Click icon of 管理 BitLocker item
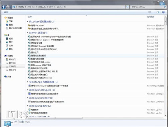Image resolution: width=168 pixels, height=127 pixels. (x=29, y=26)
